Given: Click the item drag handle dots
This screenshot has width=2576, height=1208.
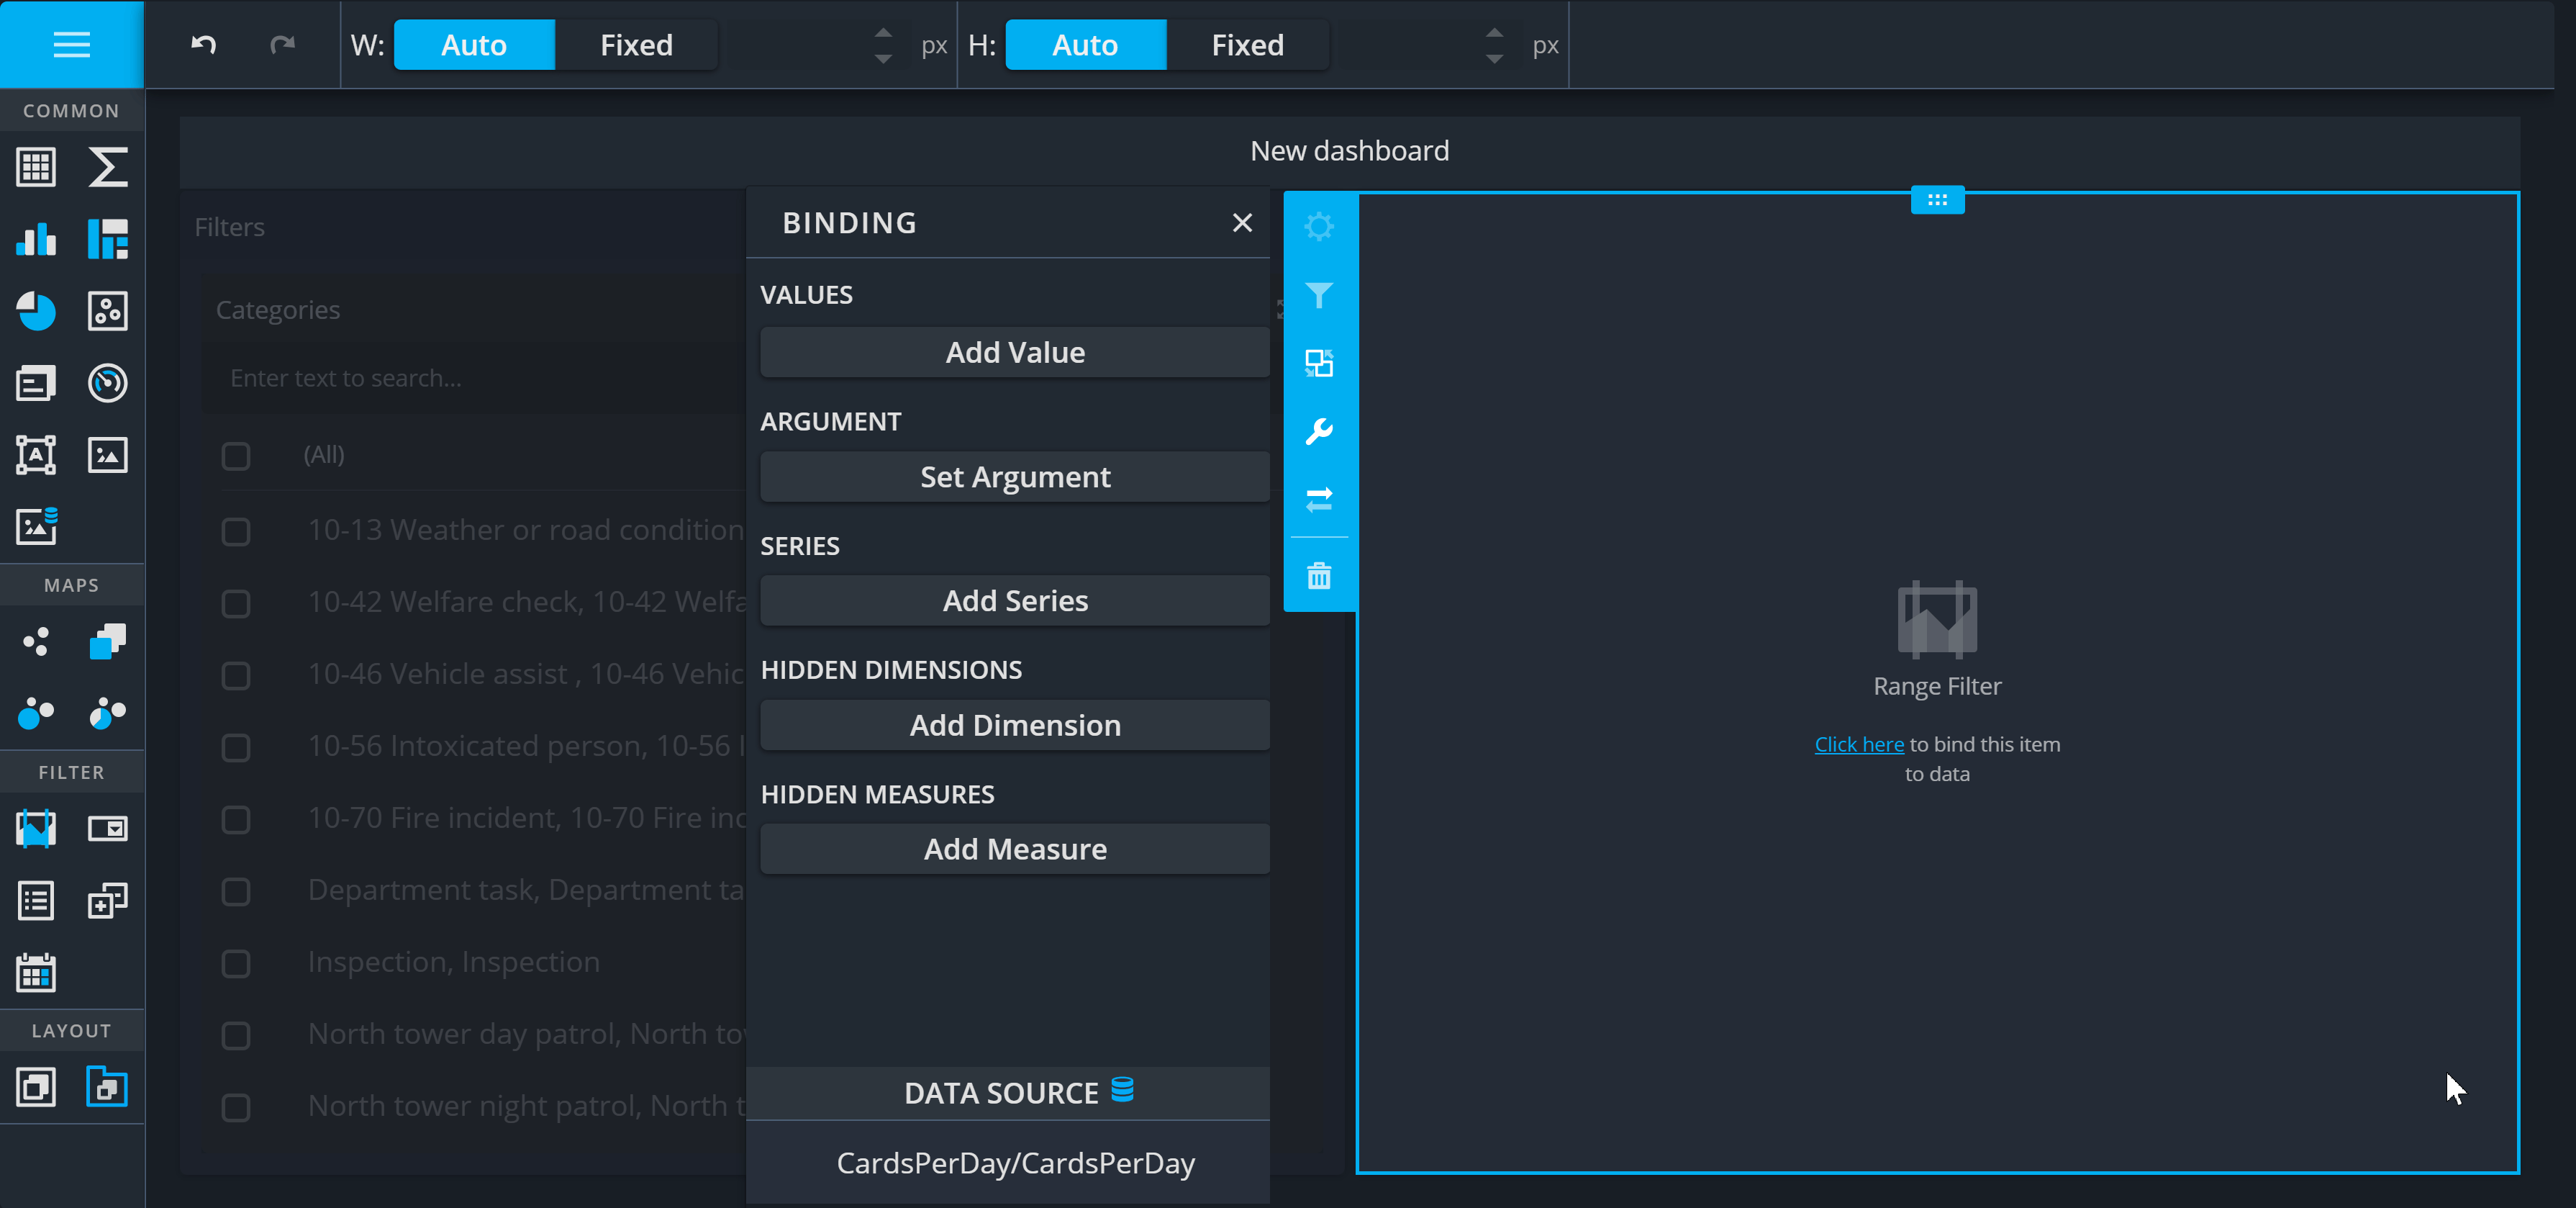Looking at the screenshot, I should [x=1937, y=200].
